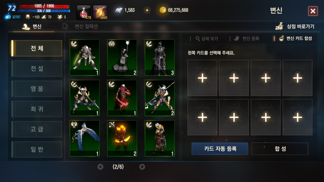324x182 pixels.
Task: Open 상세 보기 detail view
Action: click(207, 38)
